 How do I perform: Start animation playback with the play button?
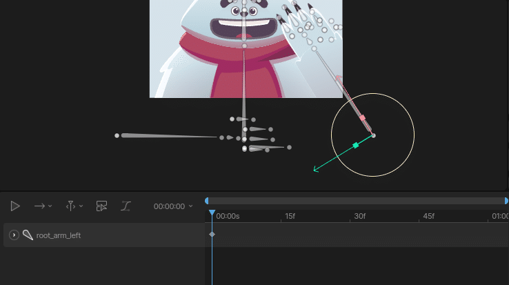pos(15,206)
